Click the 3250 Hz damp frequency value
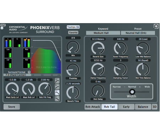Image resolution: width=160 pixels, height=135 pixels. tap(98, 60)
